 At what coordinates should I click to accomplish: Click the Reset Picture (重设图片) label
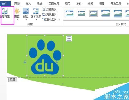click(52, 19)
